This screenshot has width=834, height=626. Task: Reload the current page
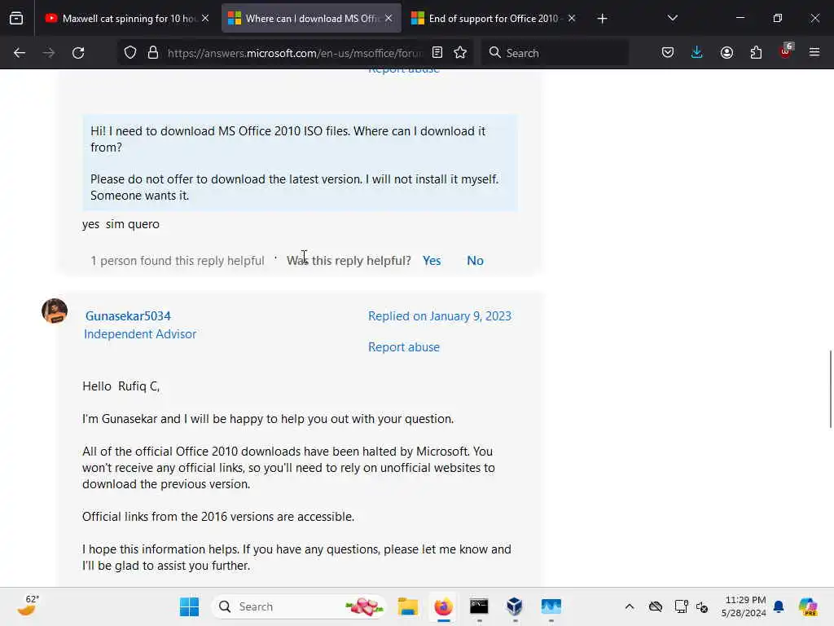(78, 53)
